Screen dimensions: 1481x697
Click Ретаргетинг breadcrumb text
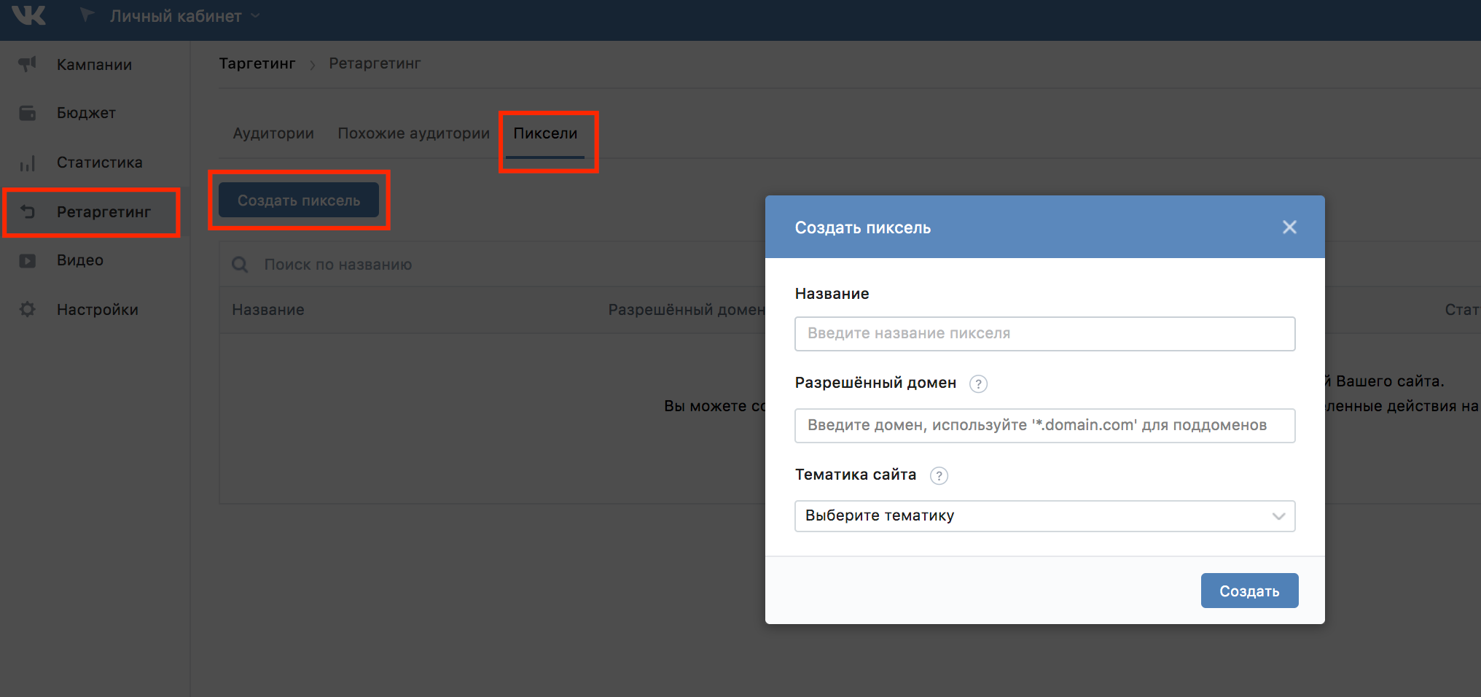click(375, 63)
